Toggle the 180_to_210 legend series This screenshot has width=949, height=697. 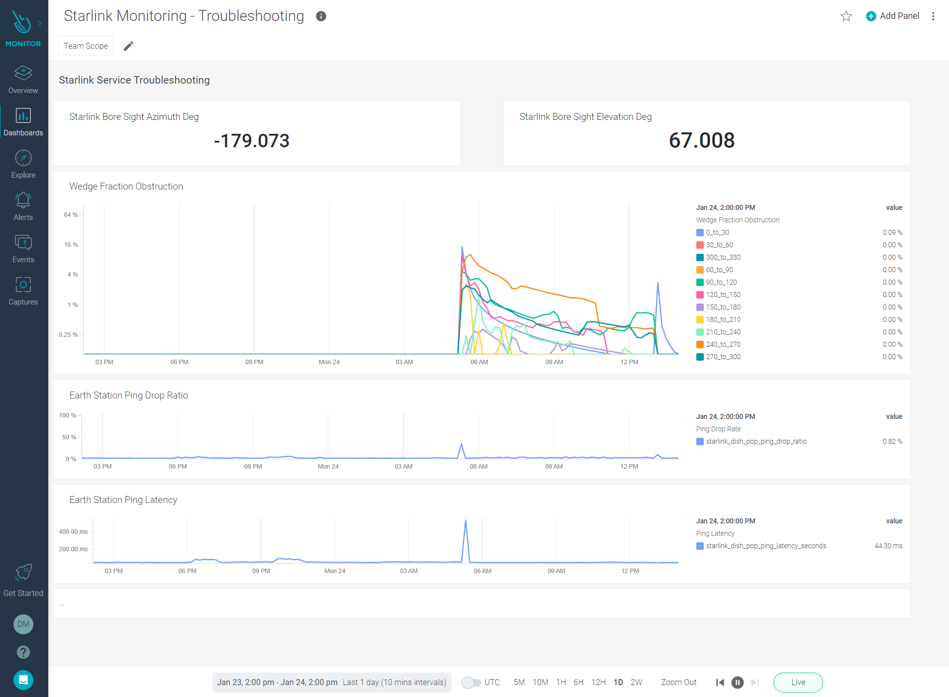(x=719, y=319)
